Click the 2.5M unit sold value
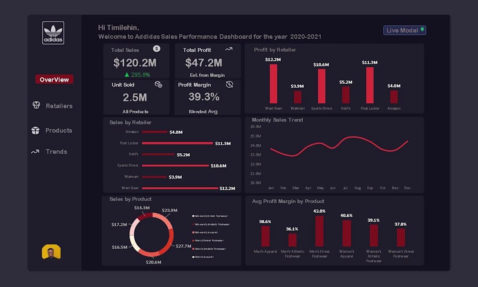478x287 pixels. pyautogui.click(x=135, y=98)
